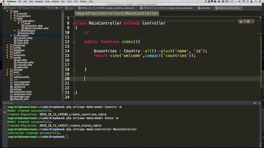Open Wi-Fi status menu bar icon
The image size is (264, 148).
[243, 1]
